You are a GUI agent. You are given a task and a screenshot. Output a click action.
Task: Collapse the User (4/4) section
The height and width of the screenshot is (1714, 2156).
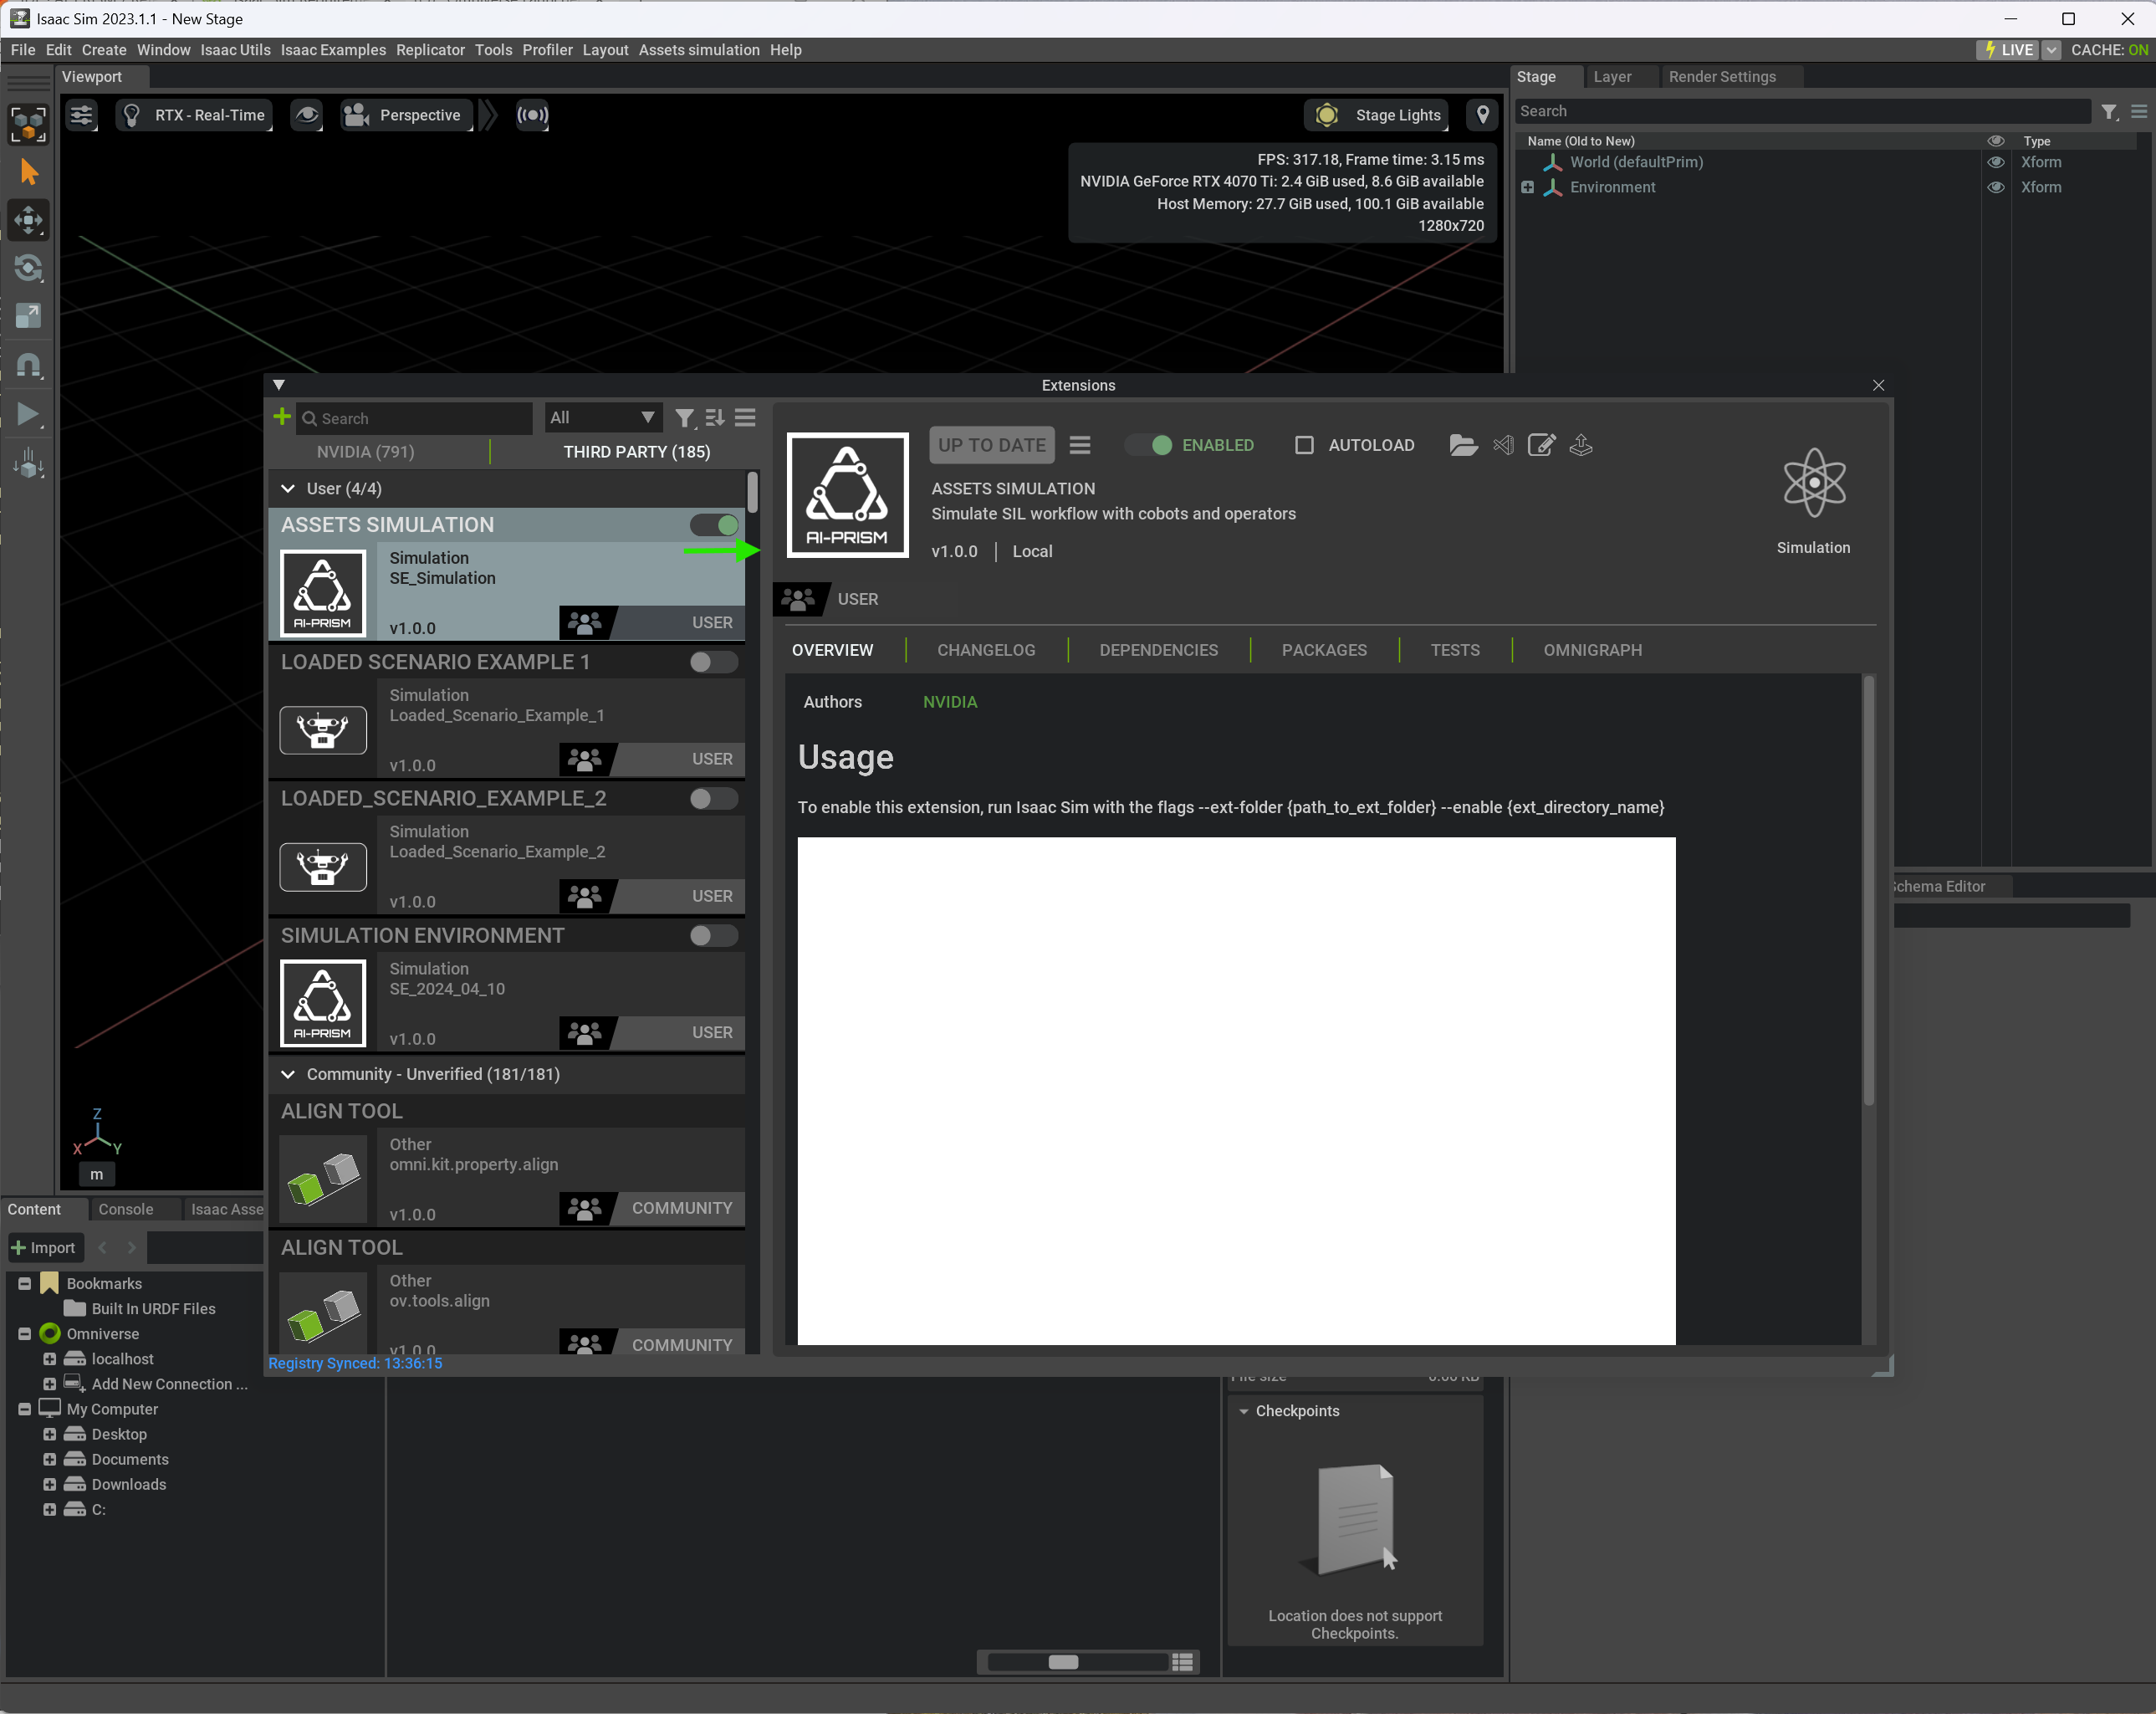(x=288, y=488)
